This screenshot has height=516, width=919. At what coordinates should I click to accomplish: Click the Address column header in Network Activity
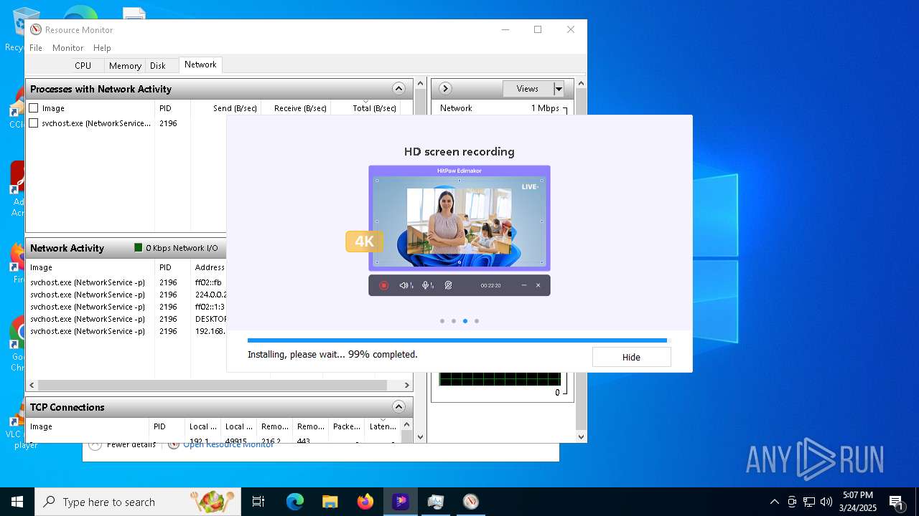point(210,267)
